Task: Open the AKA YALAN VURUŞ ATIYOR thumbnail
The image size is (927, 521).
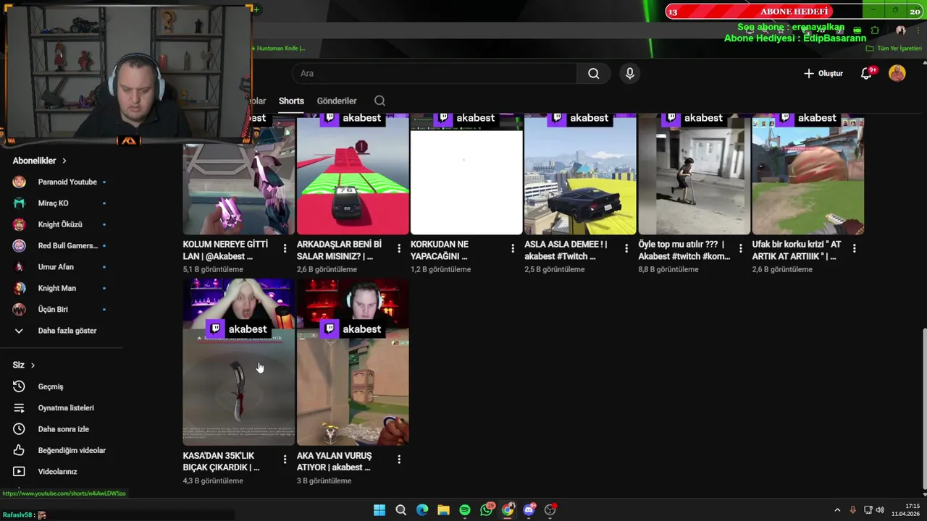Action: coord(353,362)
